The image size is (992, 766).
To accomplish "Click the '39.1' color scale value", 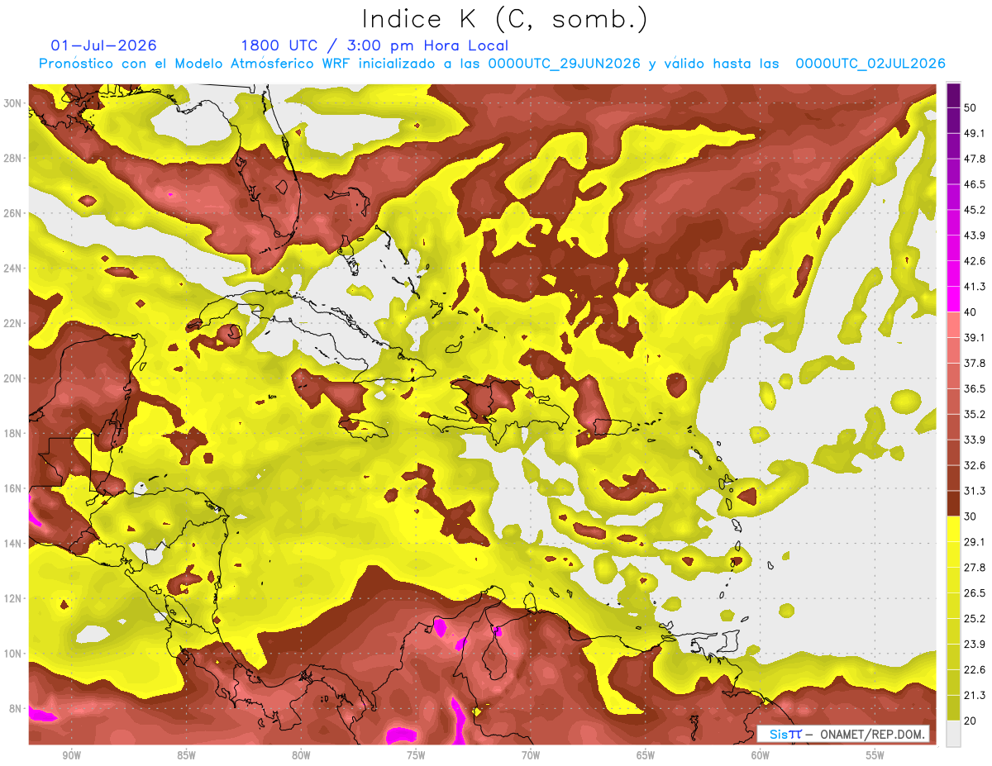I will pyautogui.click(x=974, y=337).
